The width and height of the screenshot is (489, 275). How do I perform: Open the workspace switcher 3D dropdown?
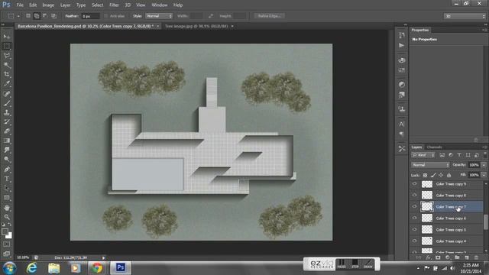(465, 16)
